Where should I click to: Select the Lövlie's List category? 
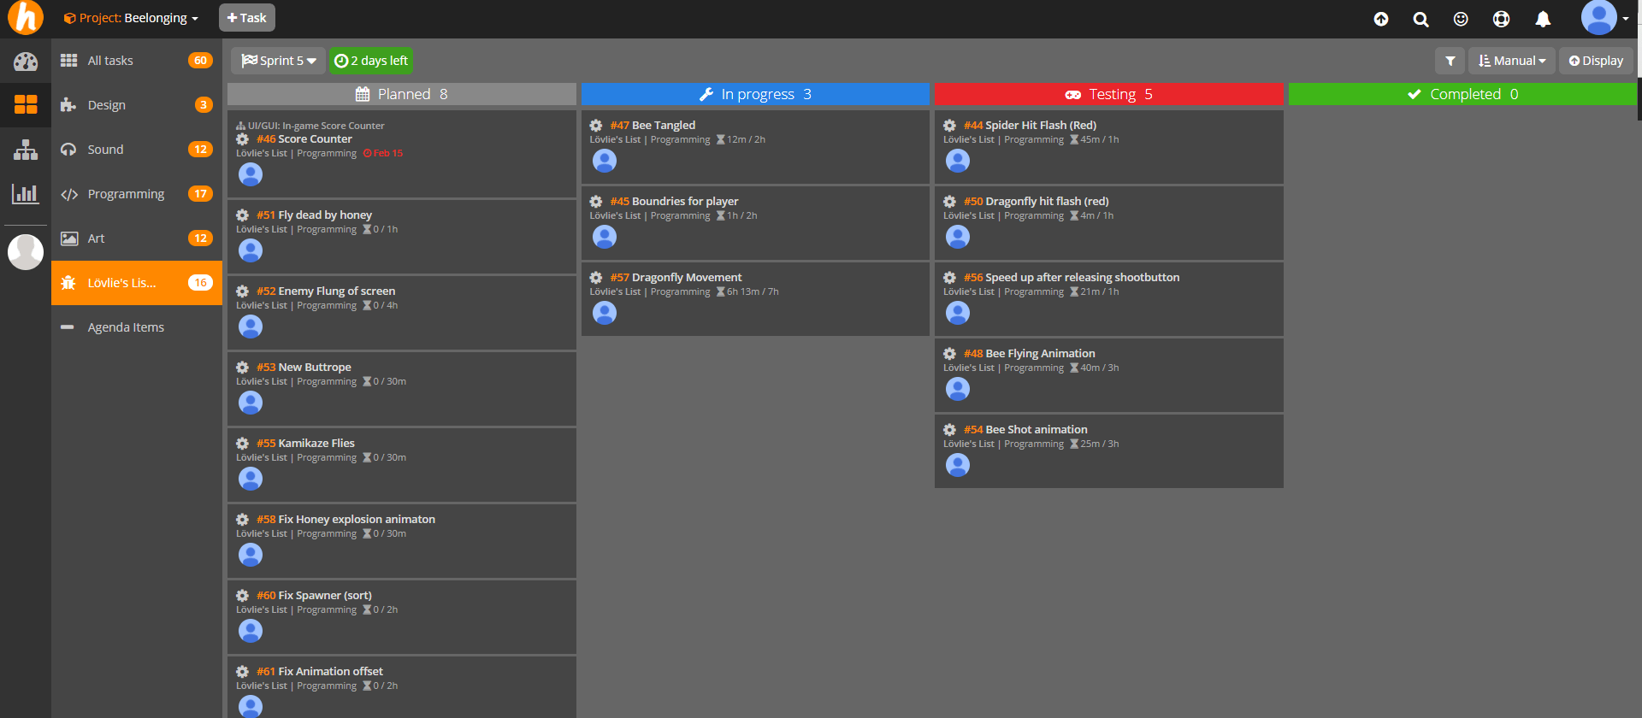click(x=137, y=283)
